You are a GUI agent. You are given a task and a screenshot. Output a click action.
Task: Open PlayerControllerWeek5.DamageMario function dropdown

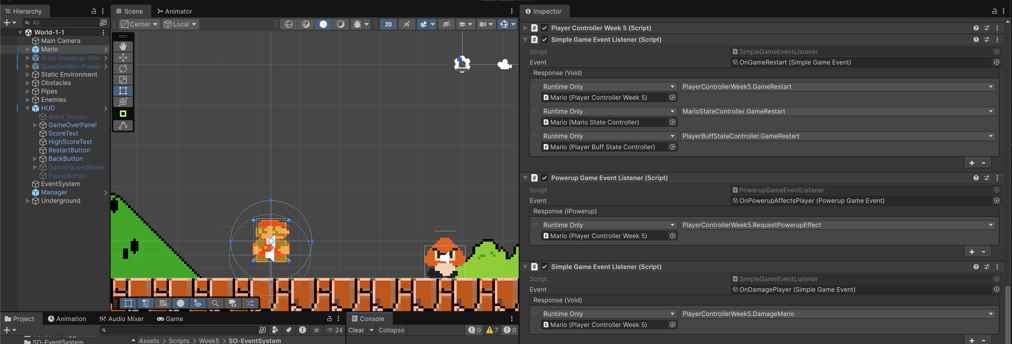(837, 314)
